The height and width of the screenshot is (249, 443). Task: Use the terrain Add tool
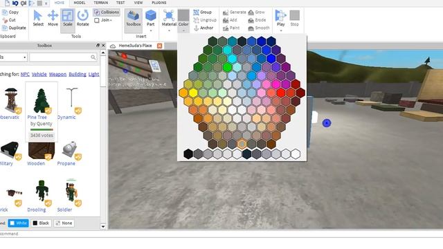[230, 20]
